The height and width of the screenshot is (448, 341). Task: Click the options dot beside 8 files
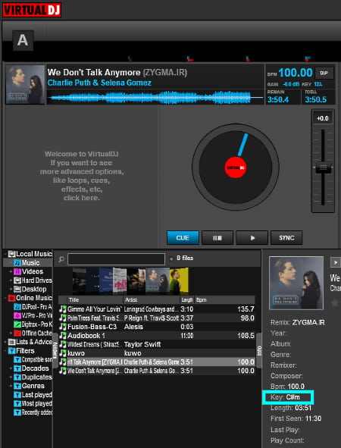coord(171,258)
